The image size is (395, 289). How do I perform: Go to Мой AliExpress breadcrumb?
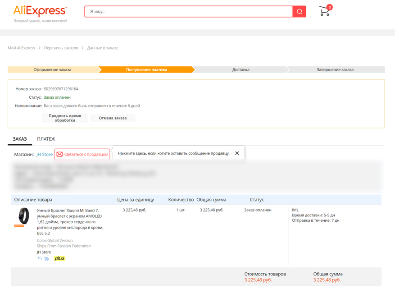(x=22, y=48)
